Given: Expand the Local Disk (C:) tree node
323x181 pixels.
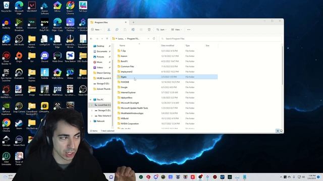Looking at the screenshot, I should click(92, 105).
